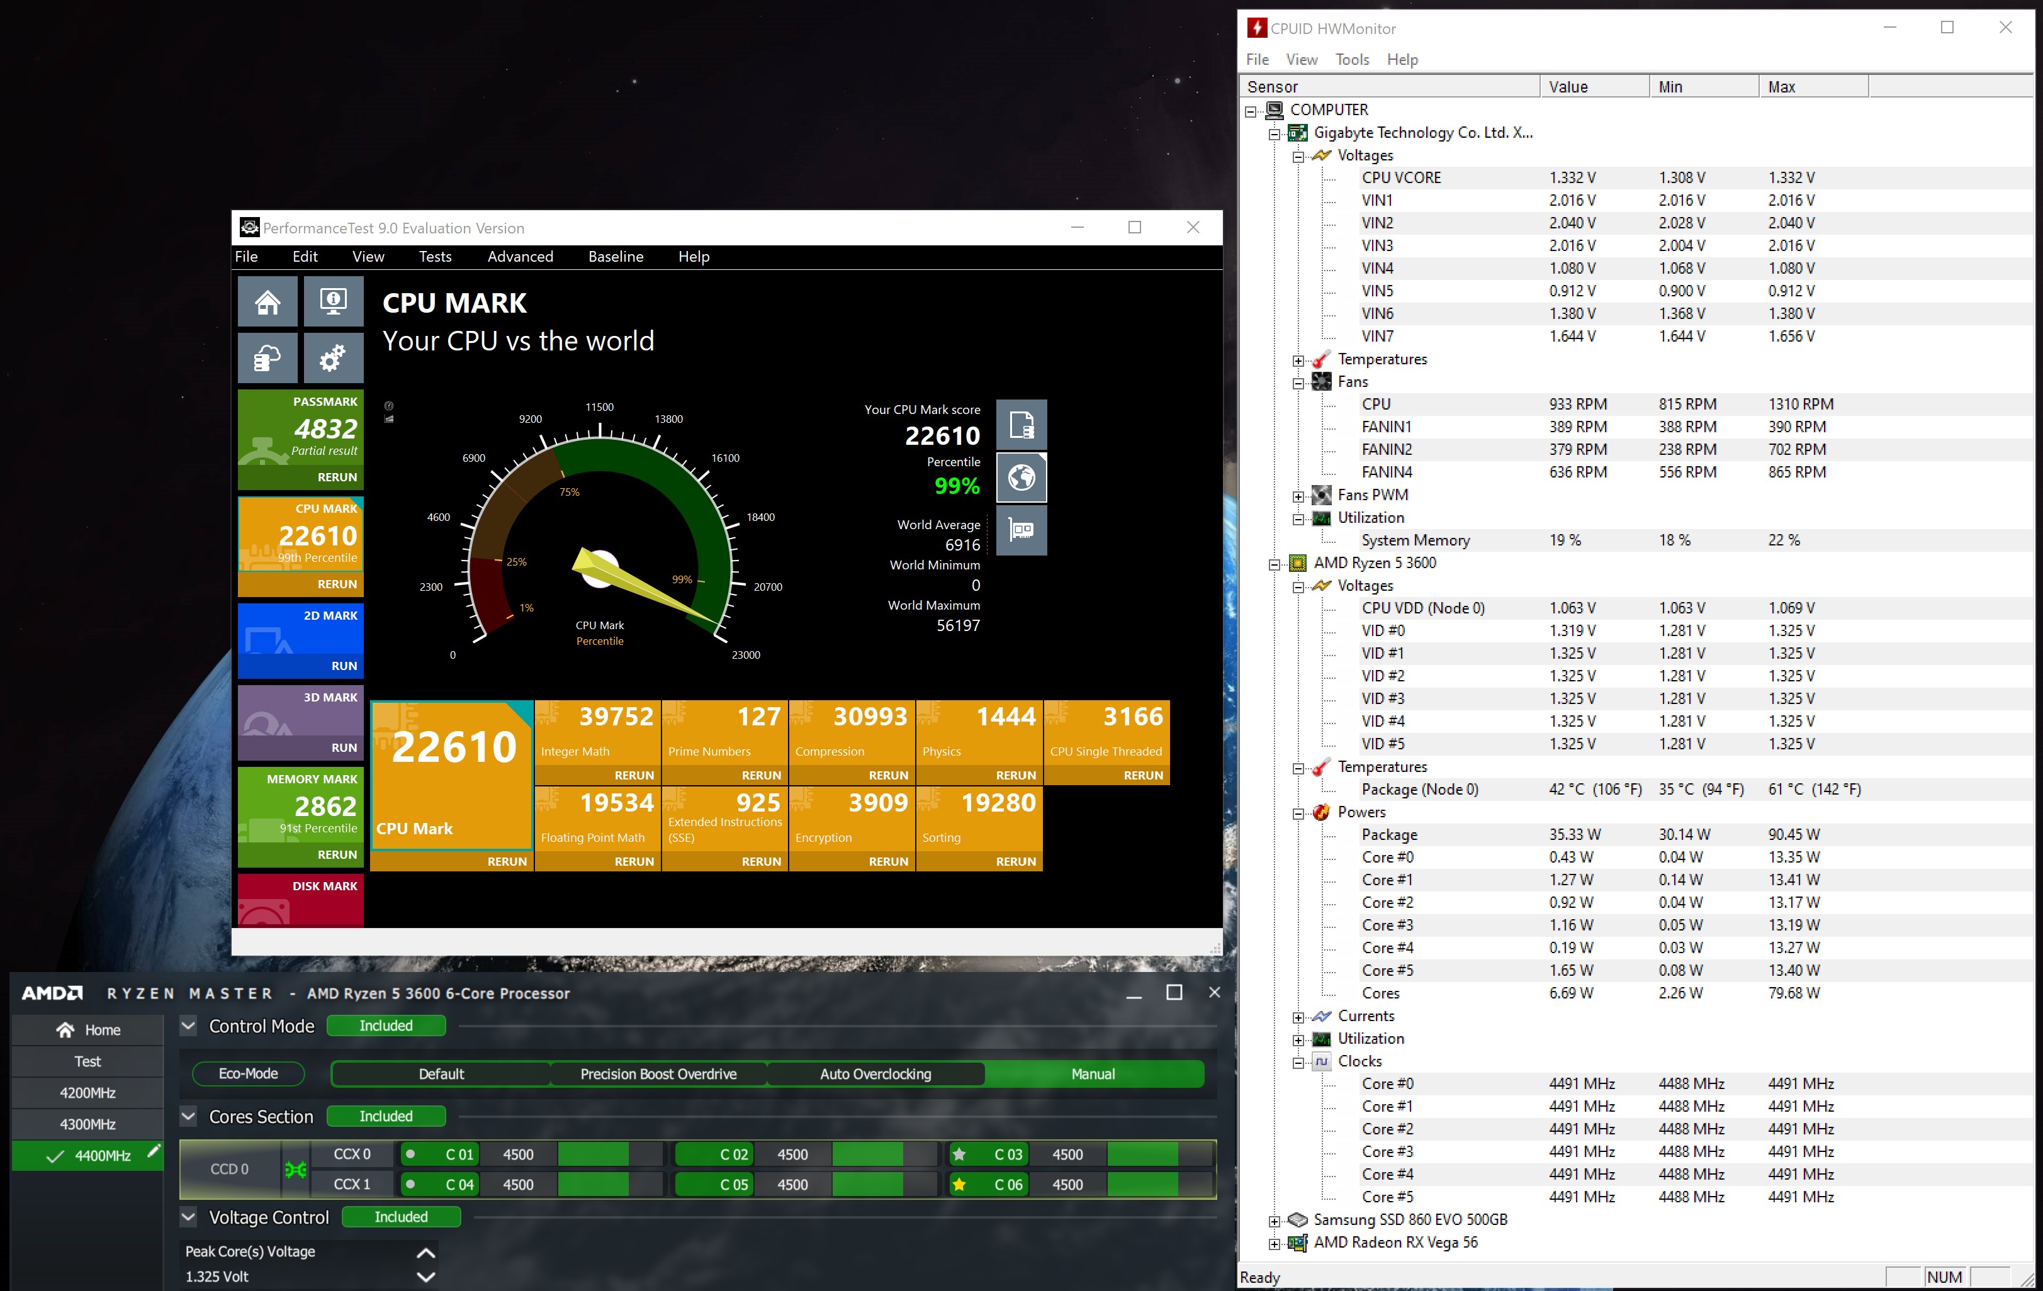
Task: Toggle the dot indicator beside C 01
Action: click(410, 1154)
